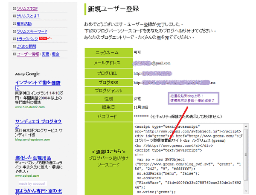Viewport: 256px width, 195px height.
Task: Open the グリムスTOP sidebar link
Action: (x=27, y=9)
